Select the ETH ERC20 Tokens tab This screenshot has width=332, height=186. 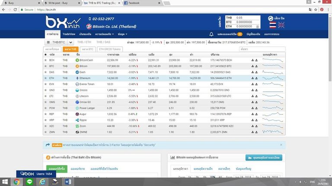(x=110, y=49)
